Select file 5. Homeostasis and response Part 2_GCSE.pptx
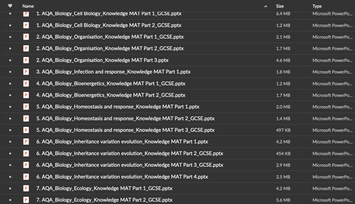 125,118
